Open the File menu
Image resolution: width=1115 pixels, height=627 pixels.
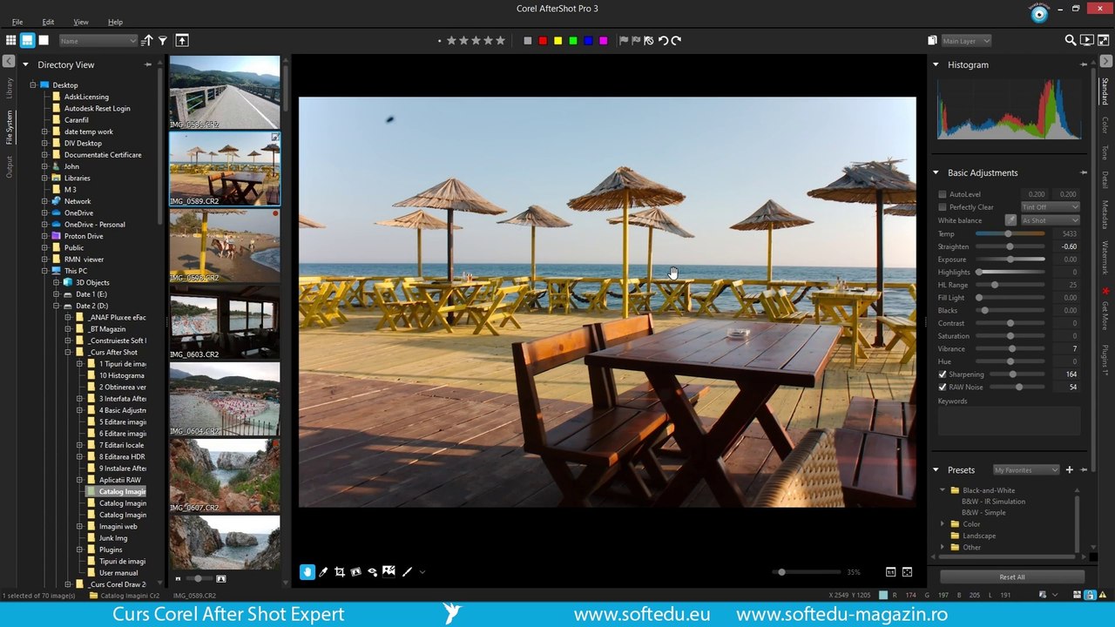(17, 22)
